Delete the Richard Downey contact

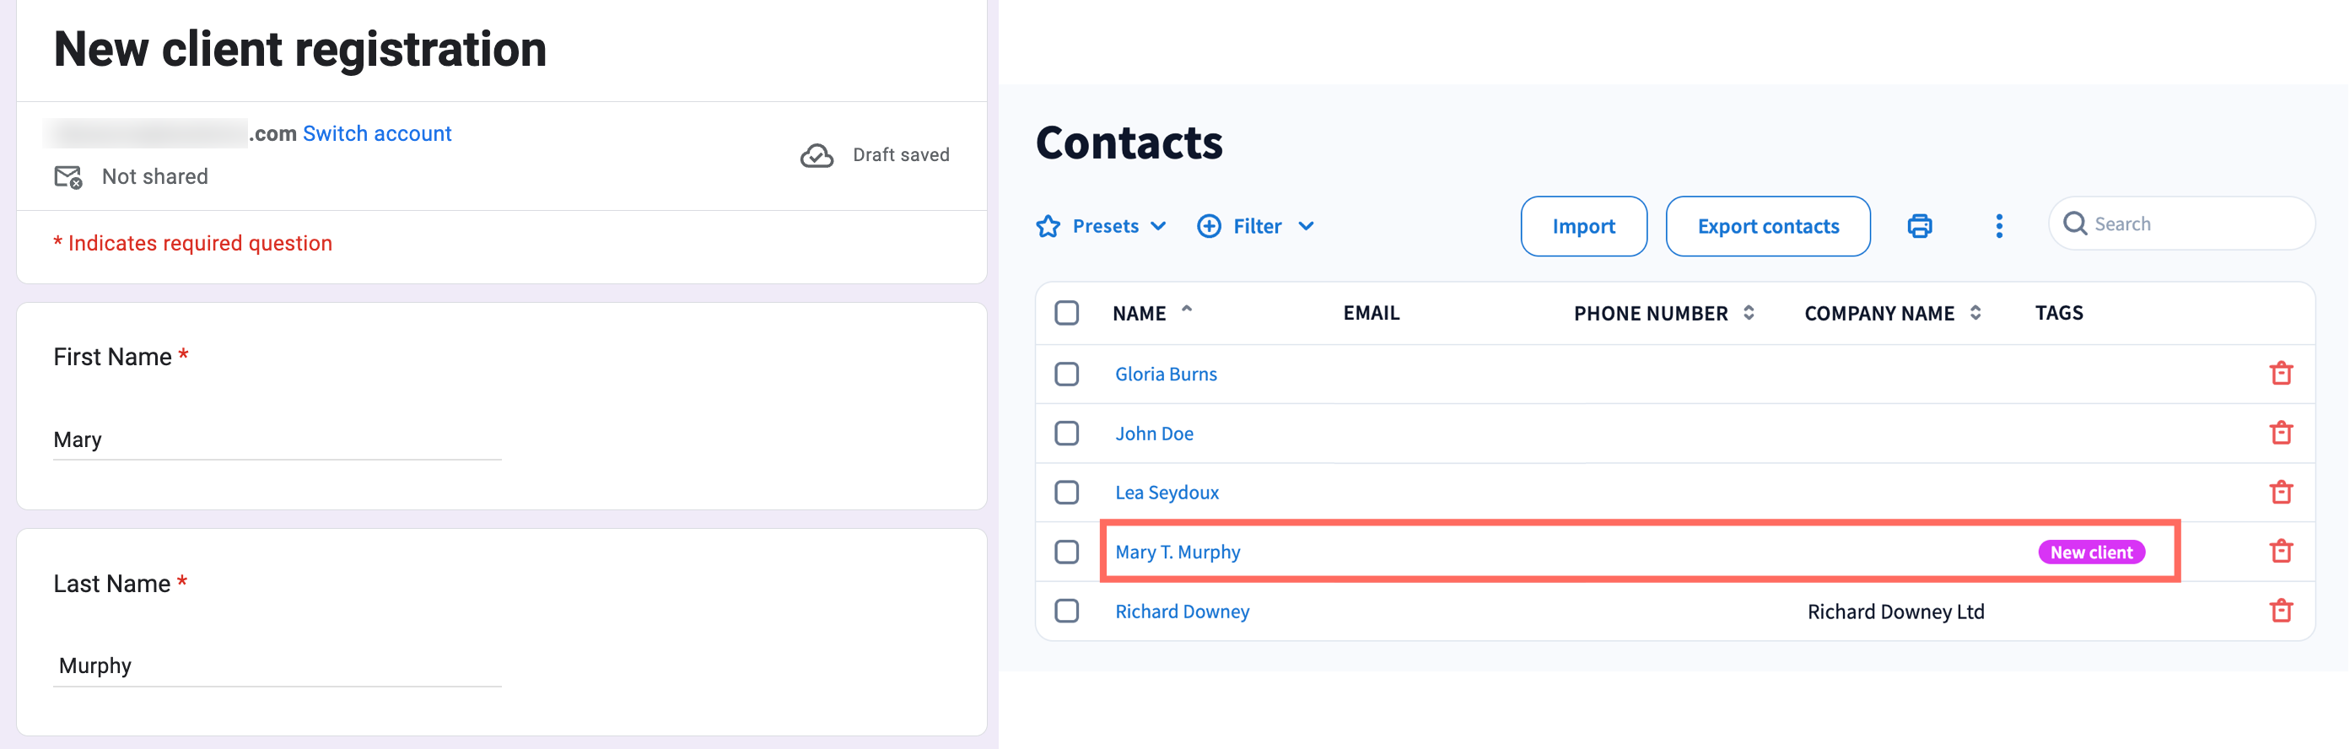click(x=2281, y=611)
